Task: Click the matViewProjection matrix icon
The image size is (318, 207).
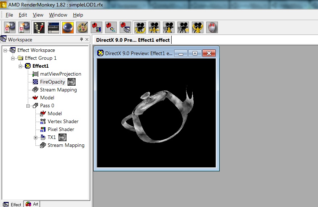Action: coord(35,74)
